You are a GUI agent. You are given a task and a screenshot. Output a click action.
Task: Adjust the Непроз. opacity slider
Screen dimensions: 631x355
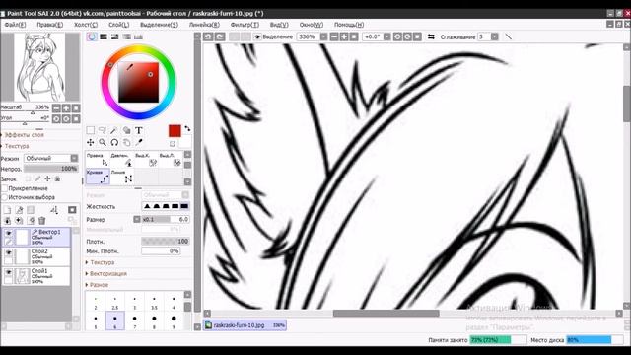[x=51, y=169]
